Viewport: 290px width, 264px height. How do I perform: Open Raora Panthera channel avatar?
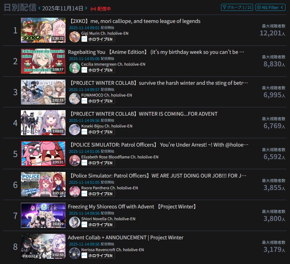point(75,191)
